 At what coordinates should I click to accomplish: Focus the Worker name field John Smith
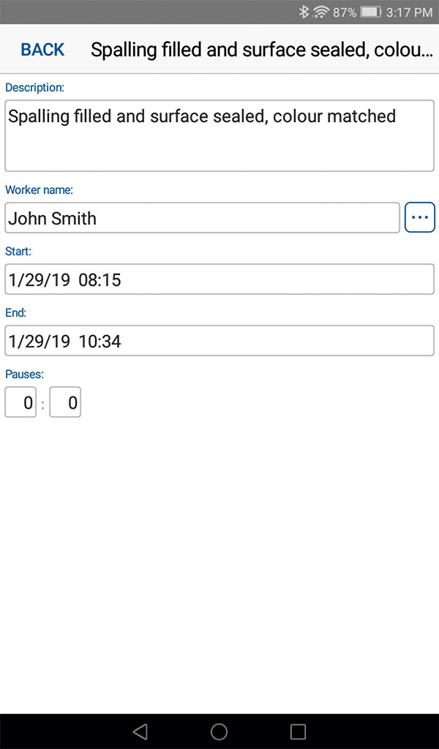pos(203,218)
